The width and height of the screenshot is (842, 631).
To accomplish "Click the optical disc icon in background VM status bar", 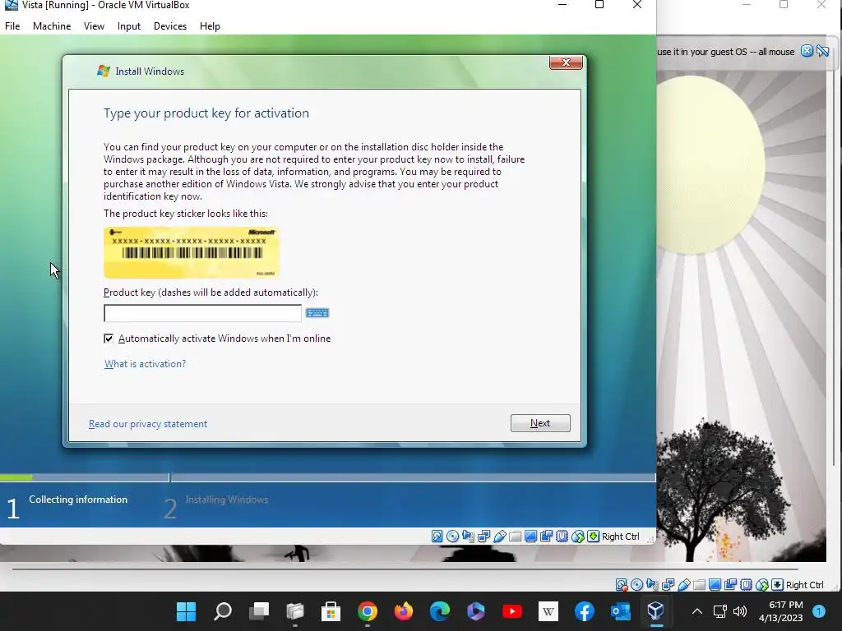I will [637, 584].
